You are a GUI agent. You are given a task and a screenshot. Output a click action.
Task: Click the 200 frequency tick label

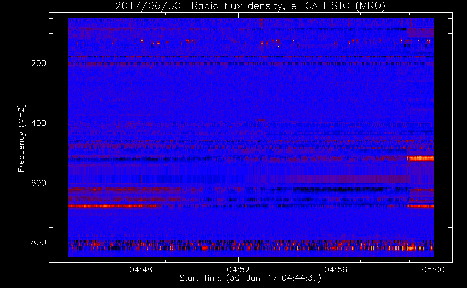(39, 63)
